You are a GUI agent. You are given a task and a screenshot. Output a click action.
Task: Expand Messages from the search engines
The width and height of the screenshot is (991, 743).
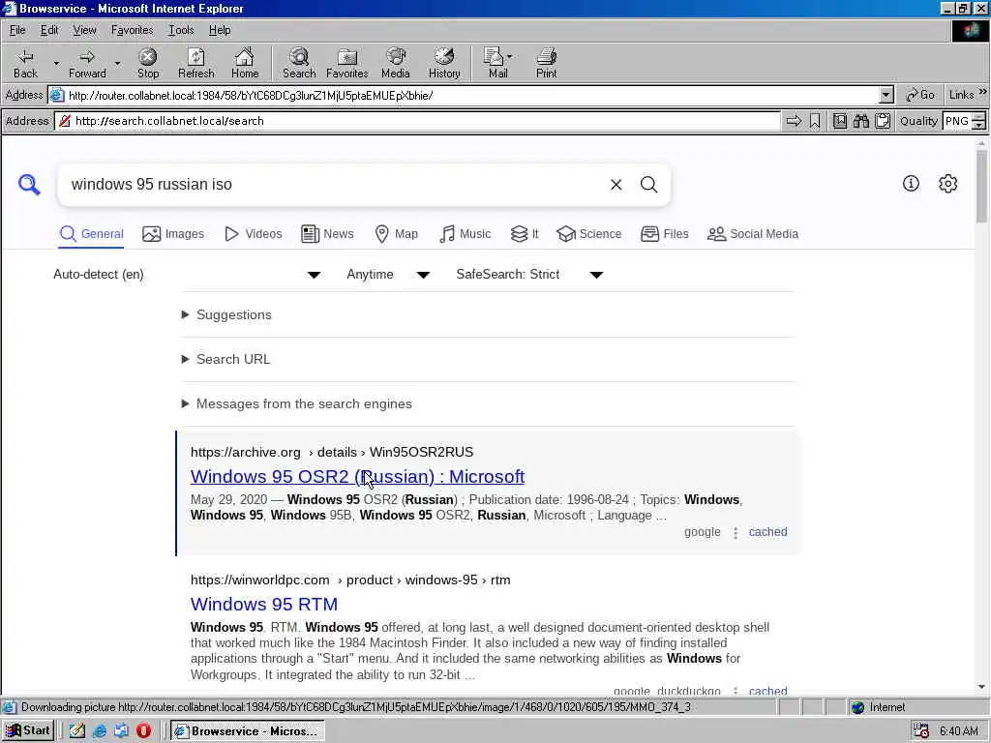pos(297,403)
